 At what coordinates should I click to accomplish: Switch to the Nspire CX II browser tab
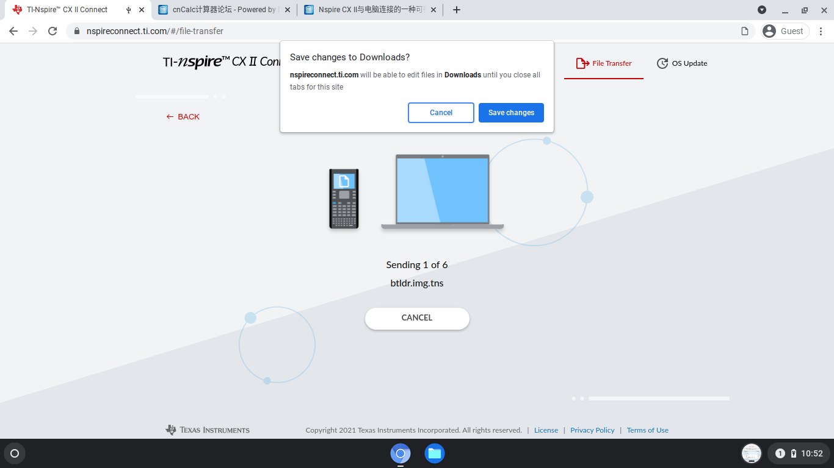tap(370, 10)
